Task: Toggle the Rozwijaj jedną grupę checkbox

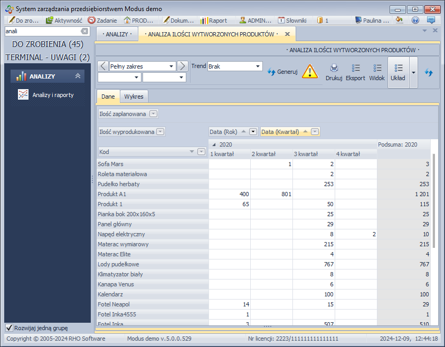Action: pyautogui.click(x=9, y=327)
